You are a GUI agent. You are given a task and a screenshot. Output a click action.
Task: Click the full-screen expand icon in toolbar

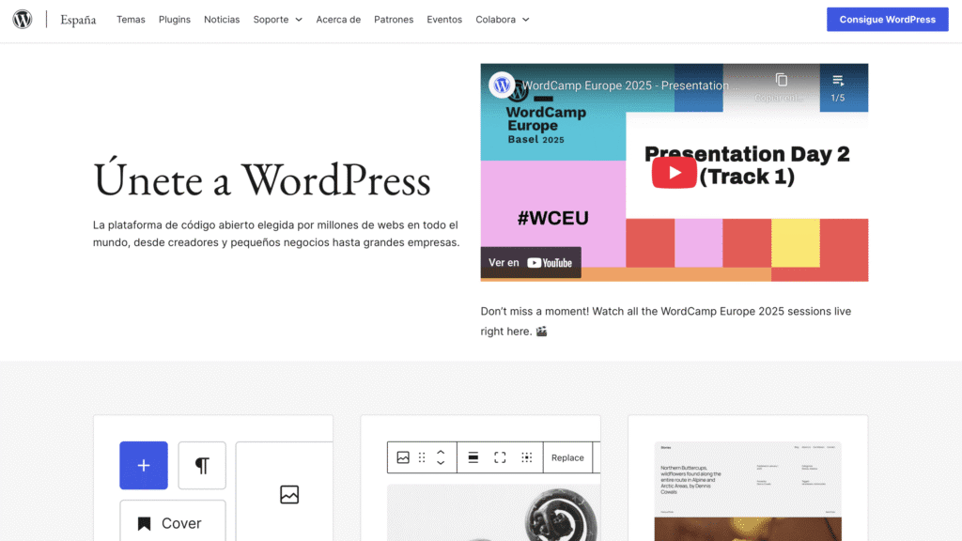[x=500, y=457]
